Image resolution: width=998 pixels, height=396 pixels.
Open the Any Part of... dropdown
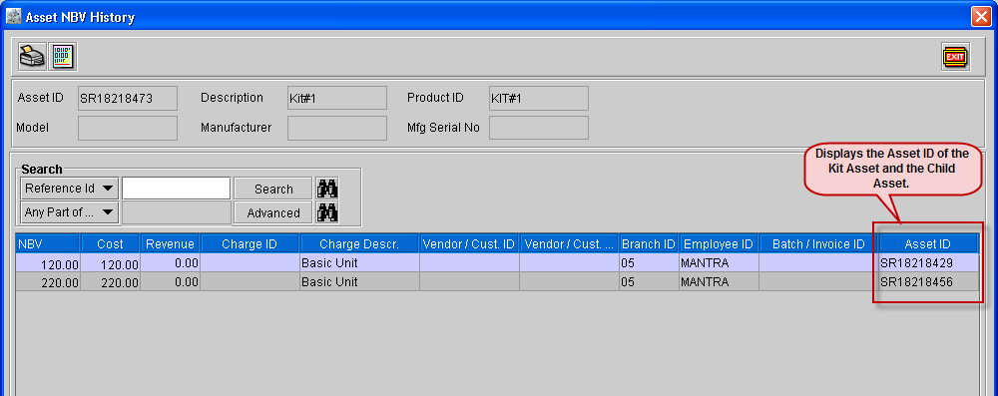70,212
